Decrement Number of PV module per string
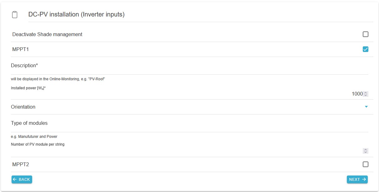Image resolution: width=379 pixels, height=192 pixels. [x=366, y=152]
